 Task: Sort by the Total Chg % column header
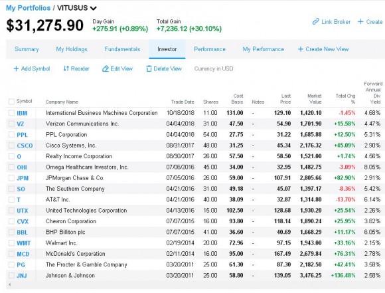click(x=345, y=99)
